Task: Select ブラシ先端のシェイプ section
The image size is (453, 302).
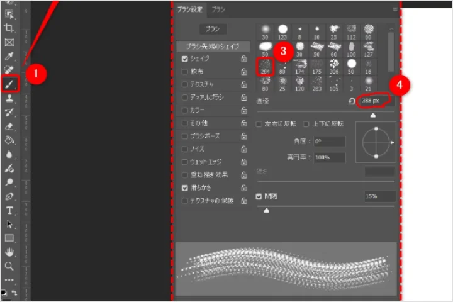Action: pyautogui.click(x=213, y=46)
